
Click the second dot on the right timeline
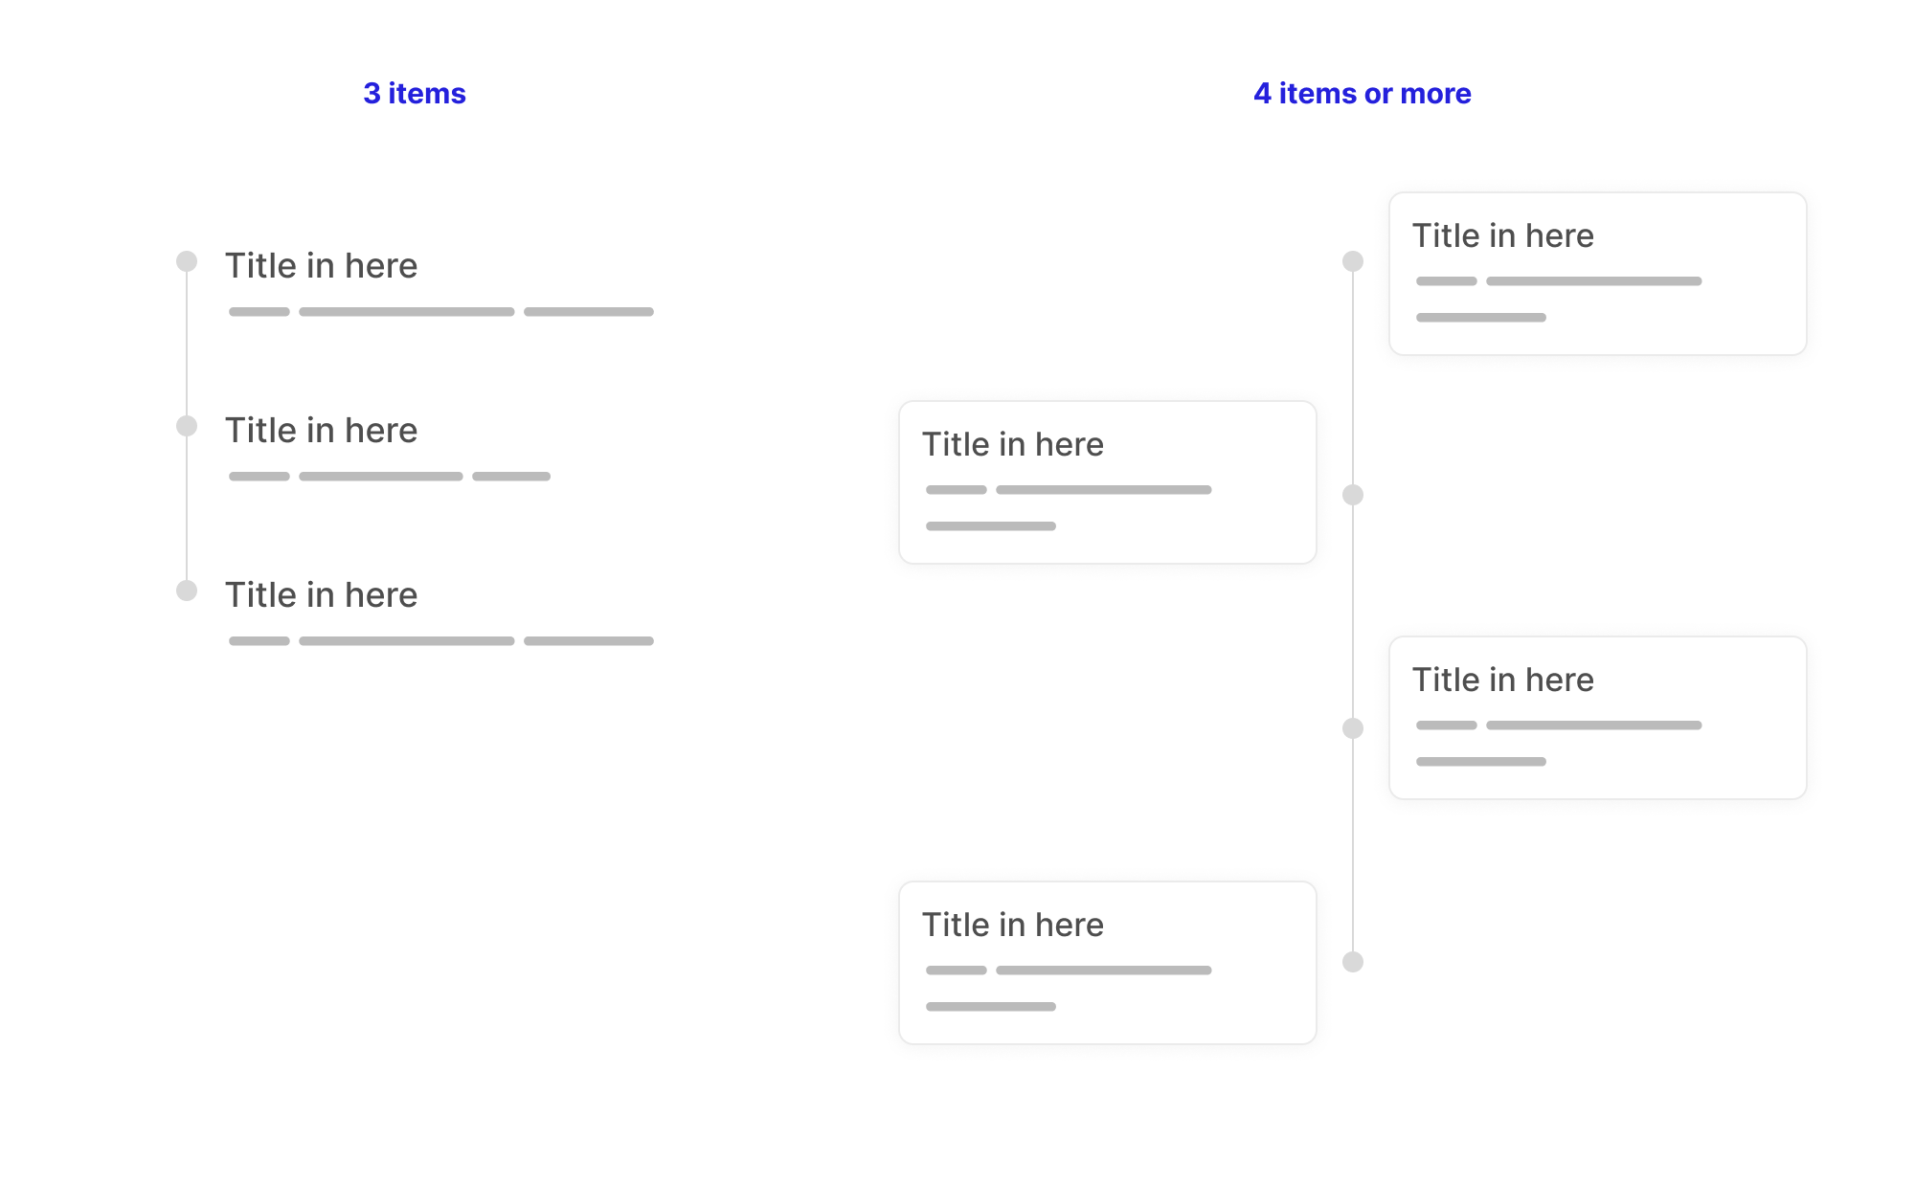1352,495
